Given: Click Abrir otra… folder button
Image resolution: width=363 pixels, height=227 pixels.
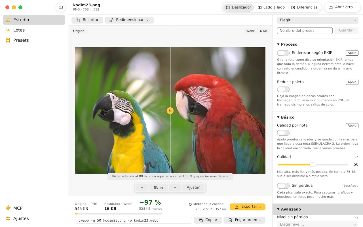Looking at the screenshot, I should coord(343,7).
